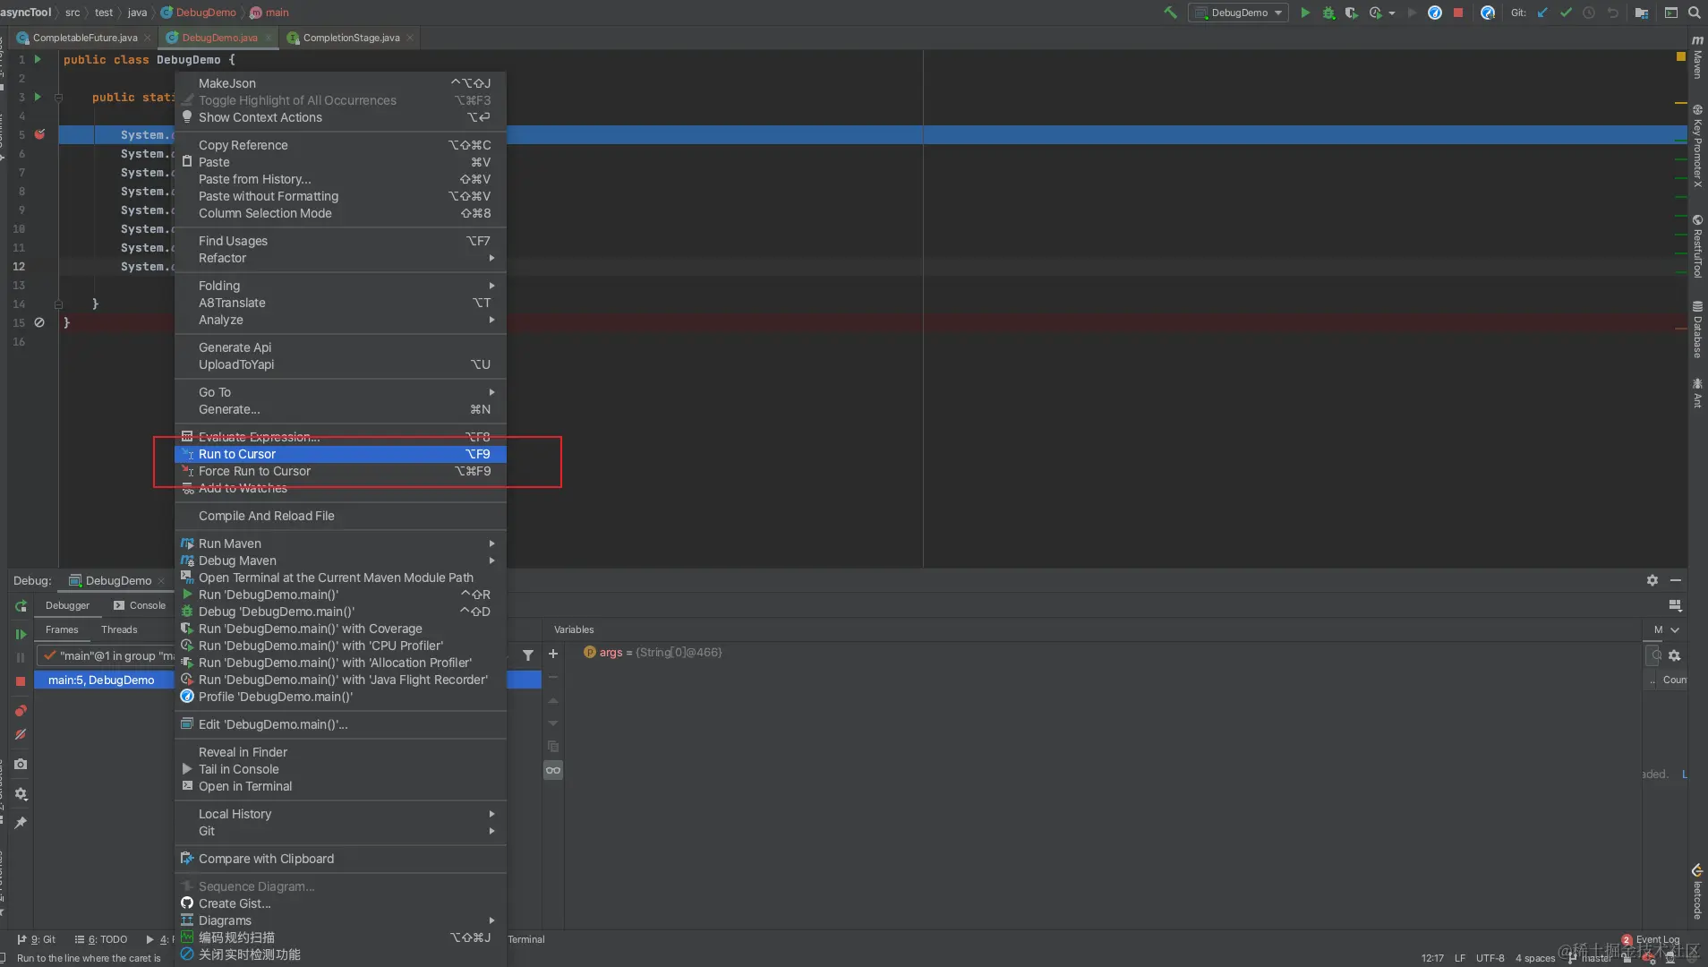
Task: Open View Breakpoints double red dots icon
Action: (x=21, y=711)
